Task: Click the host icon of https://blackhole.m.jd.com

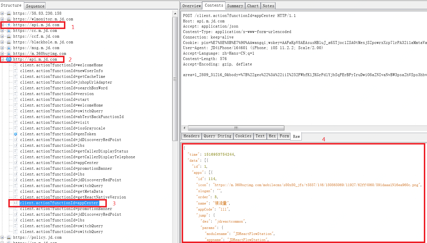Action: (x=9, y=42)
